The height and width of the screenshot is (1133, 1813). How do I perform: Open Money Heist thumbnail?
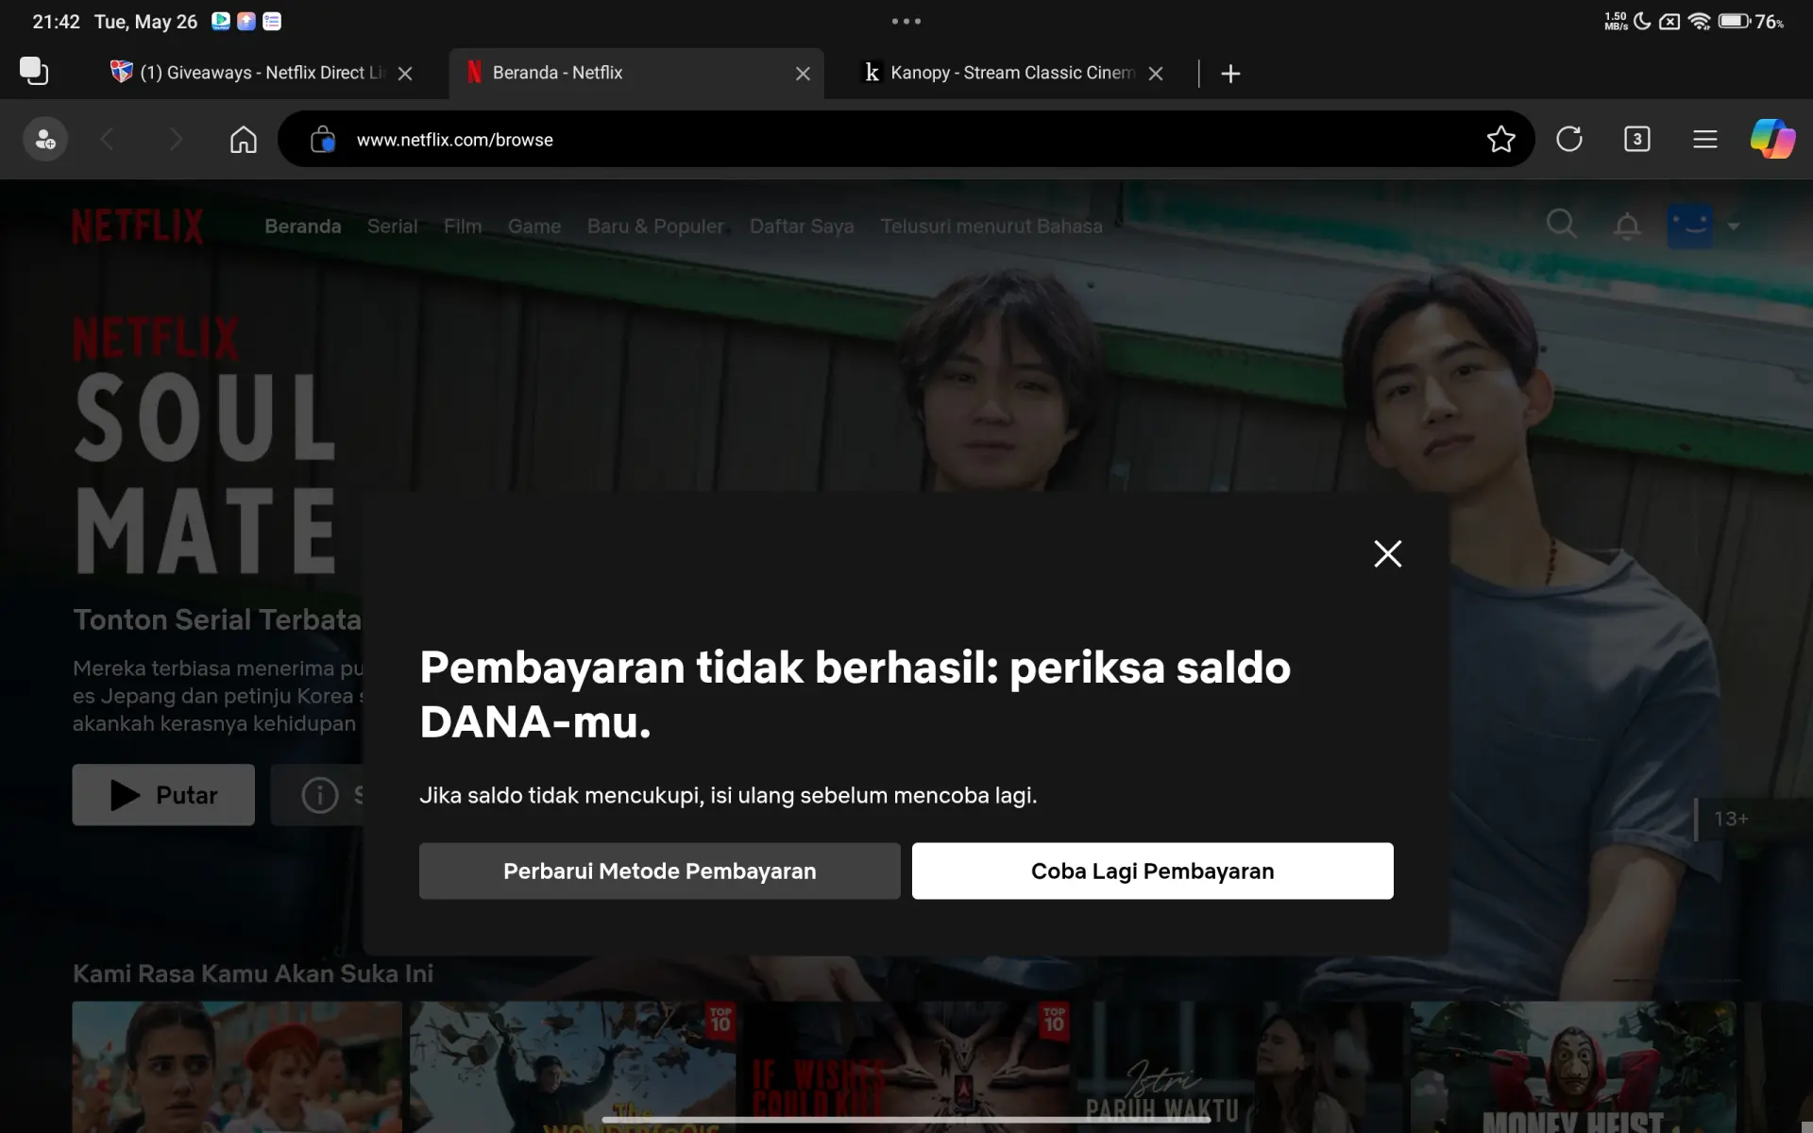[x=1572, y=1067]
